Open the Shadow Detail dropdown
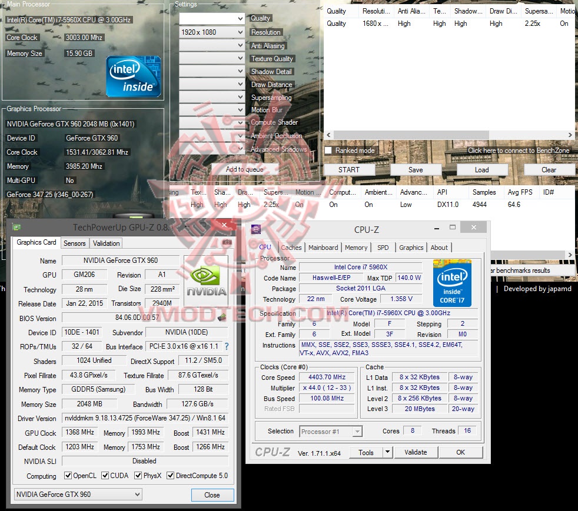Screen dimensions: 578x511 coord(211,71)
